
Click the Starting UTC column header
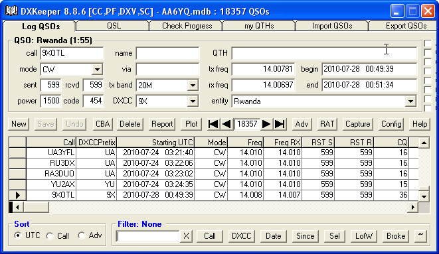pyautogui.click(x=155, y=143)
